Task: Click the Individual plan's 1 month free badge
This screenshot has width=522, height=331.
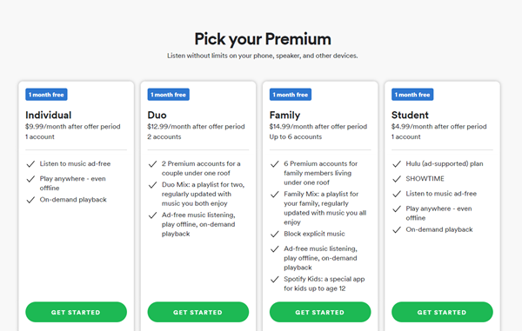Action: pos(46,95)
